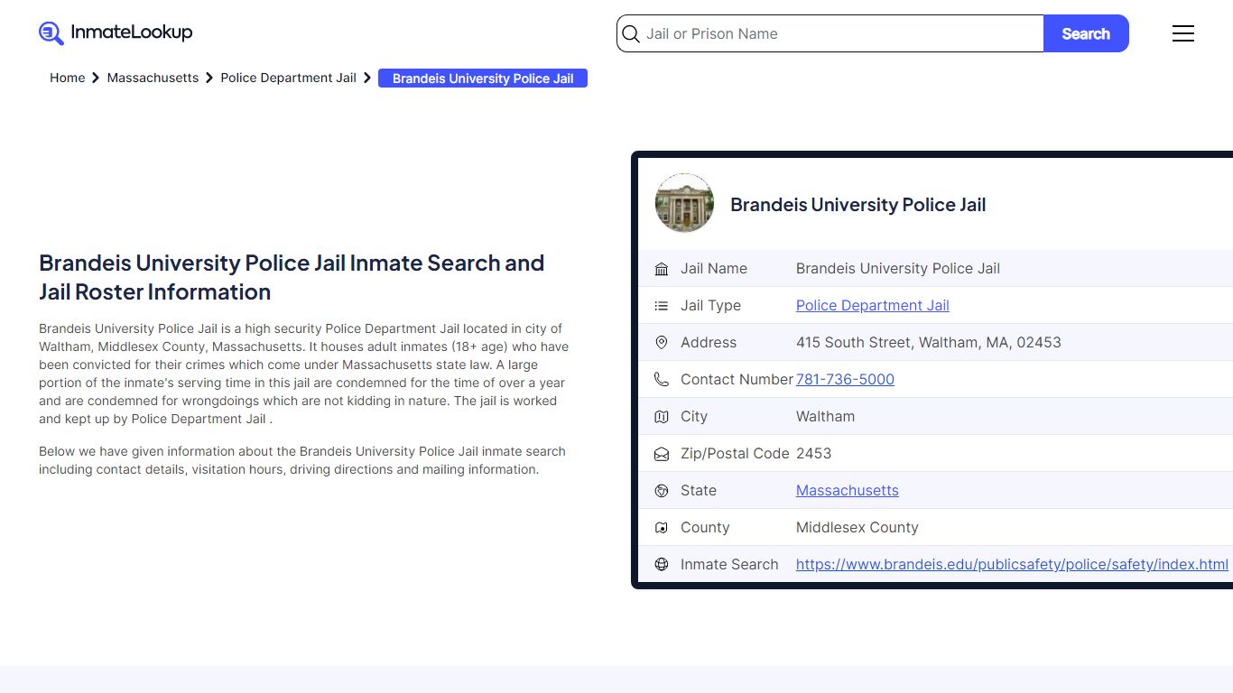
Task: Click the chevron after Home breadcrumb
Action: tap(96, 79)
